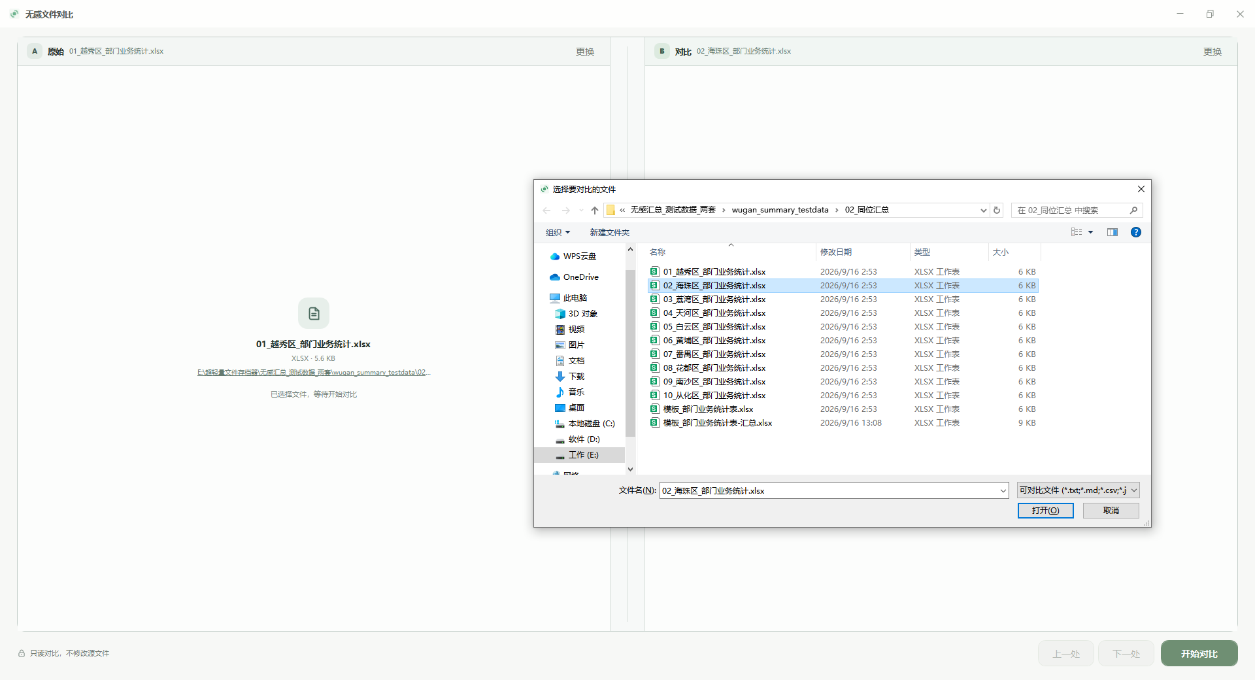Screen dimensions: 1255x680
Task: Select file 模板_部门业务统计表-汇总.xlsx
Action: tap(843, 423)
